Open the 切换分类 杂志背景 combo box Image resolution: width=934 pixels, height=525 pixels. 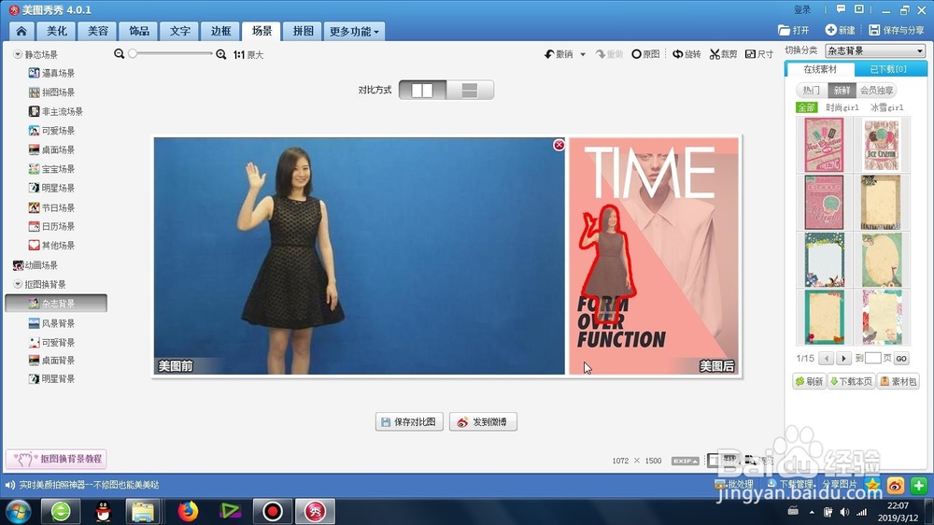(x=875, y=50)
